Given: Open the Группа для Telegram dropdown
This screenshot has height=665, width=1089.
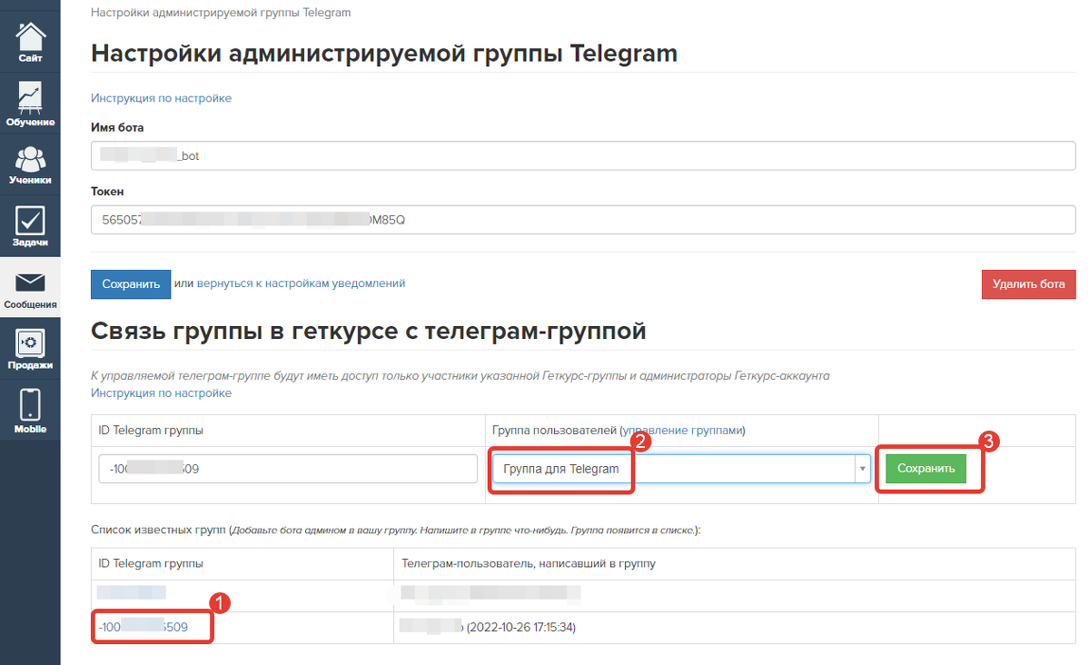Looking at the screenshot, I should pos(680,469).
